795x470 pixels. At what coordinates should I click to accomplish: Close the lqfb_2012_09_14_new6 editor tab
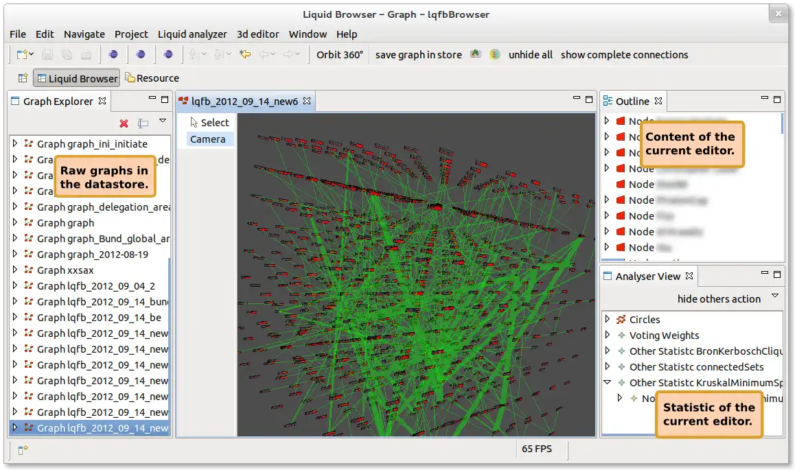(307, 101)
